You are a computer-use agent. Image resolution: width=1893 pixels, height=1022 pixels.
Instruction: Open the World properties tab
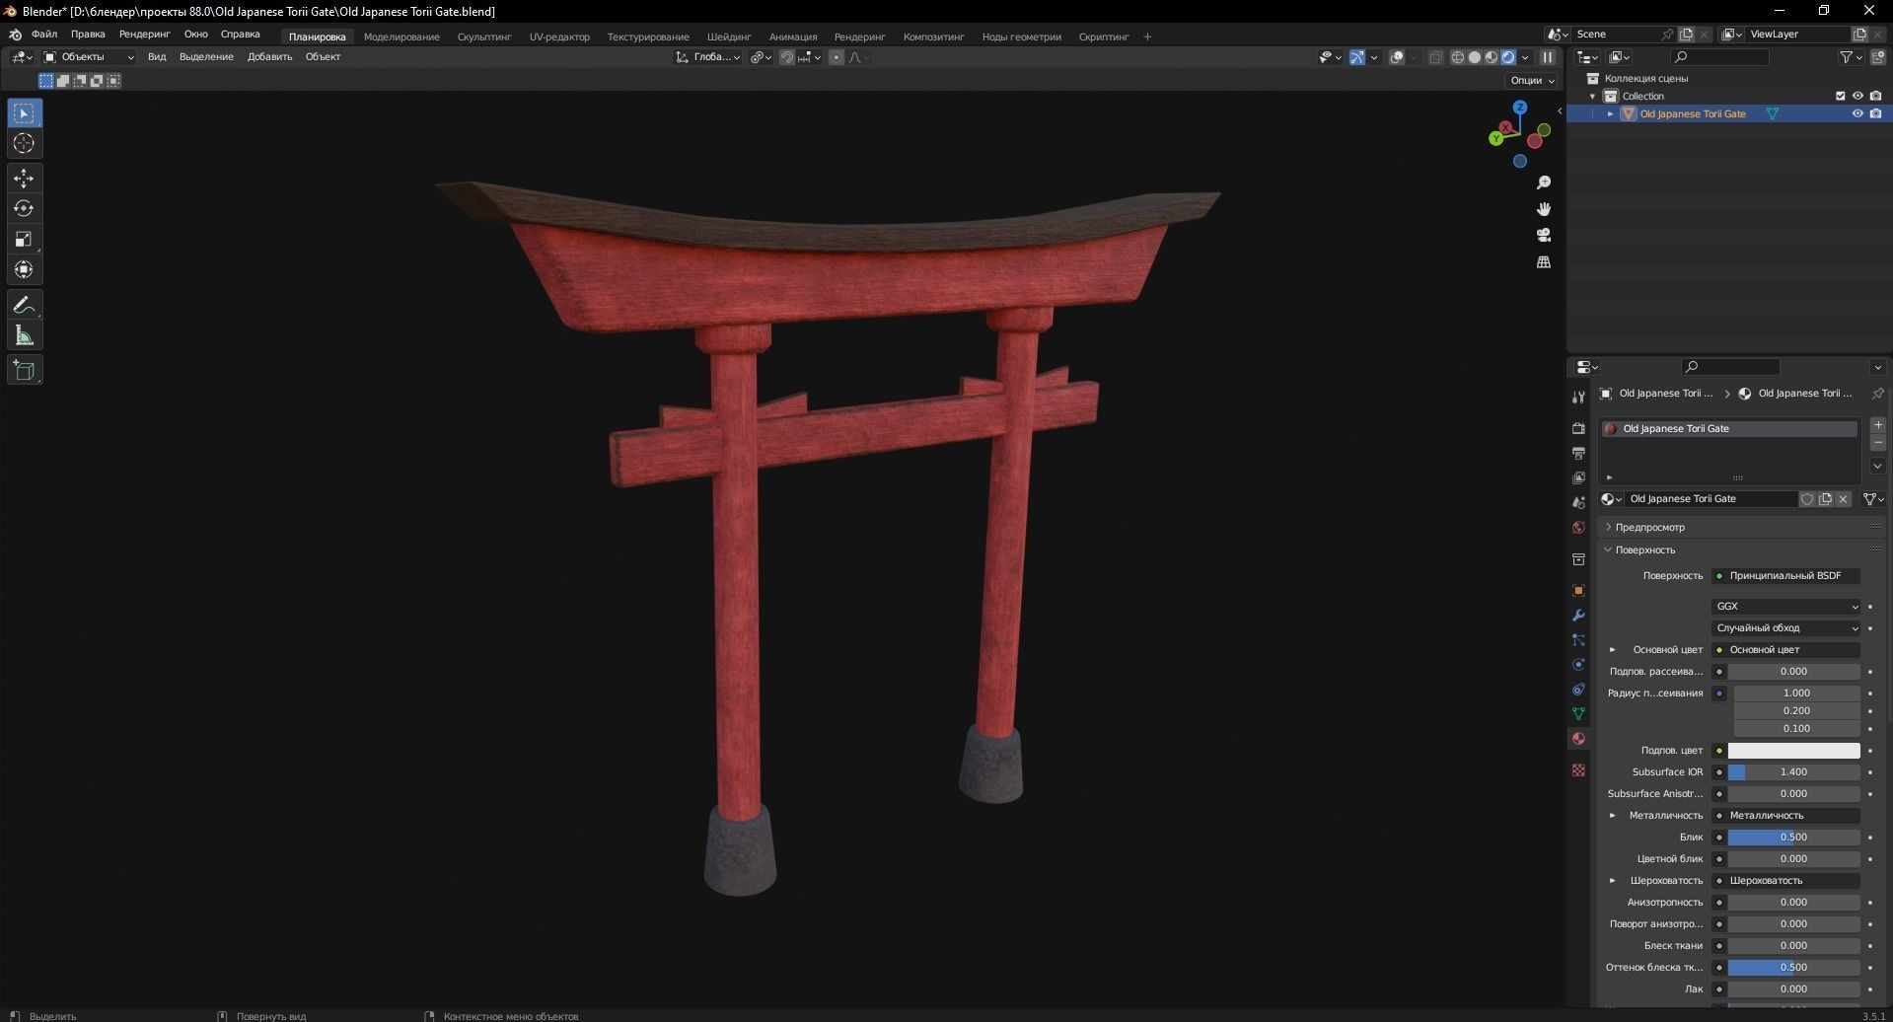click(1578, 527)
